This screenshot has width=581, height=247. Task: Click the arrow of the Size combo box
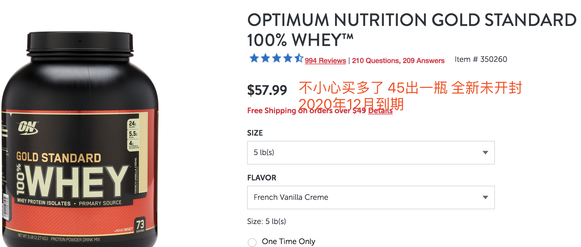485,153
